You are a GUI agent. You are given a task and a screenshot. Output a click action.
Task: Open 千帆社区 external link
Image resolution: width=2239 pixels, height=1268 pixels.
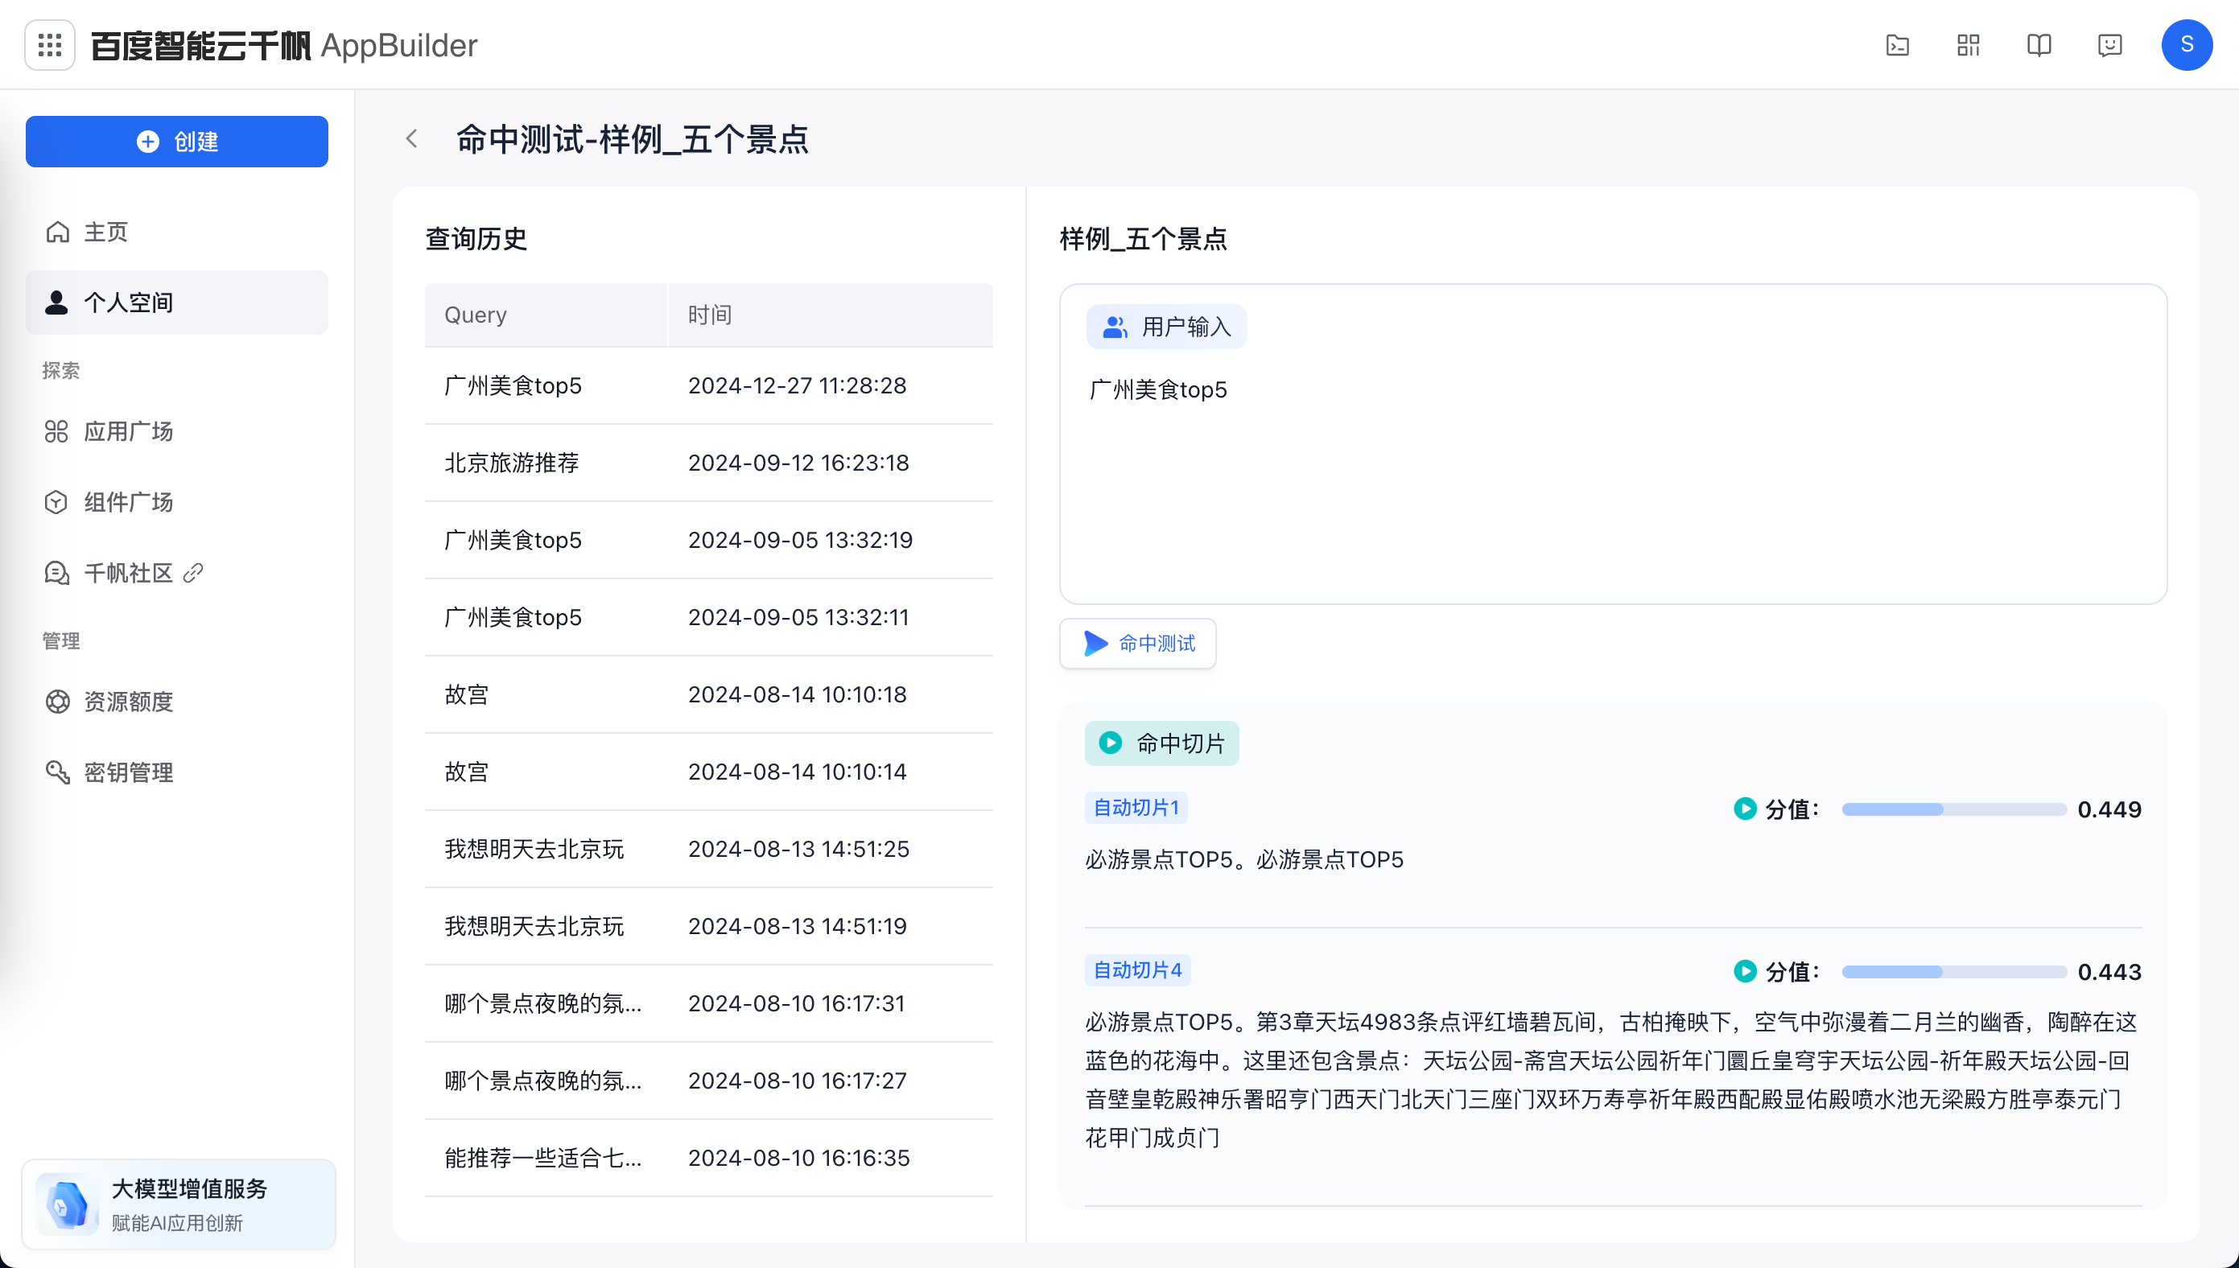[177, 573]
